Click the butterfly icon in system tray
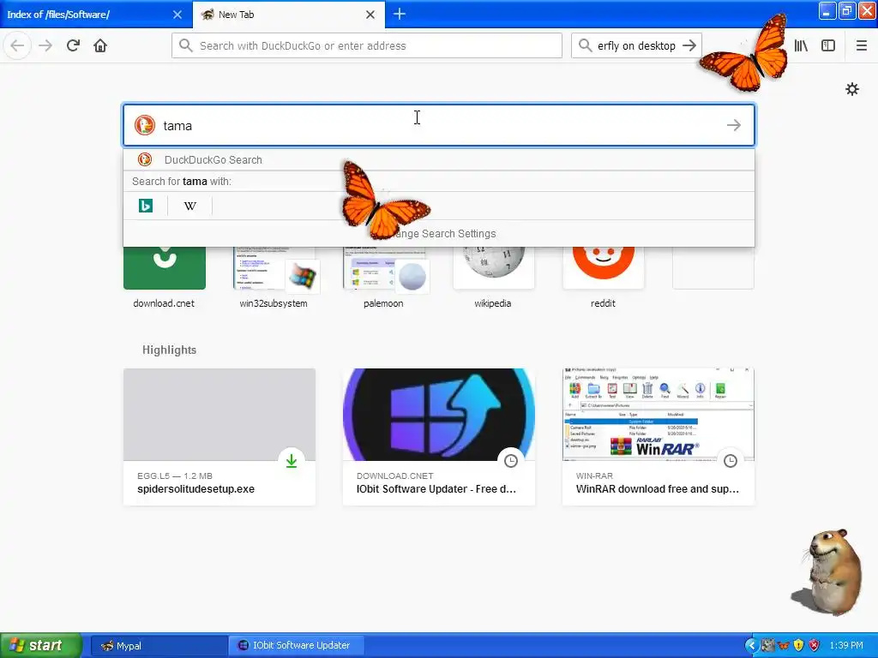The width and height of the screenshot is (878, 658). pyautogui.click(x=784, y=646)
